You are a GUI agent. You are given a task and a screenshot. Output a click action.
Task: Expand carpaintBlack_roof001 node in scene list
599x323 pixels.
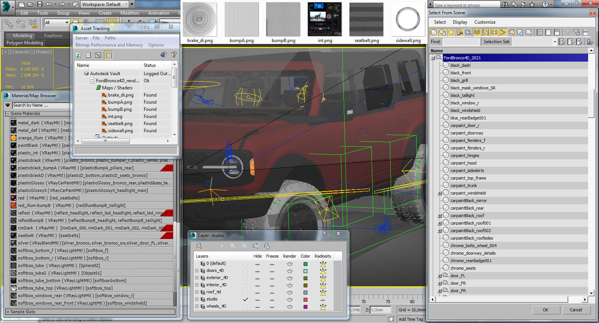(439, 223)
